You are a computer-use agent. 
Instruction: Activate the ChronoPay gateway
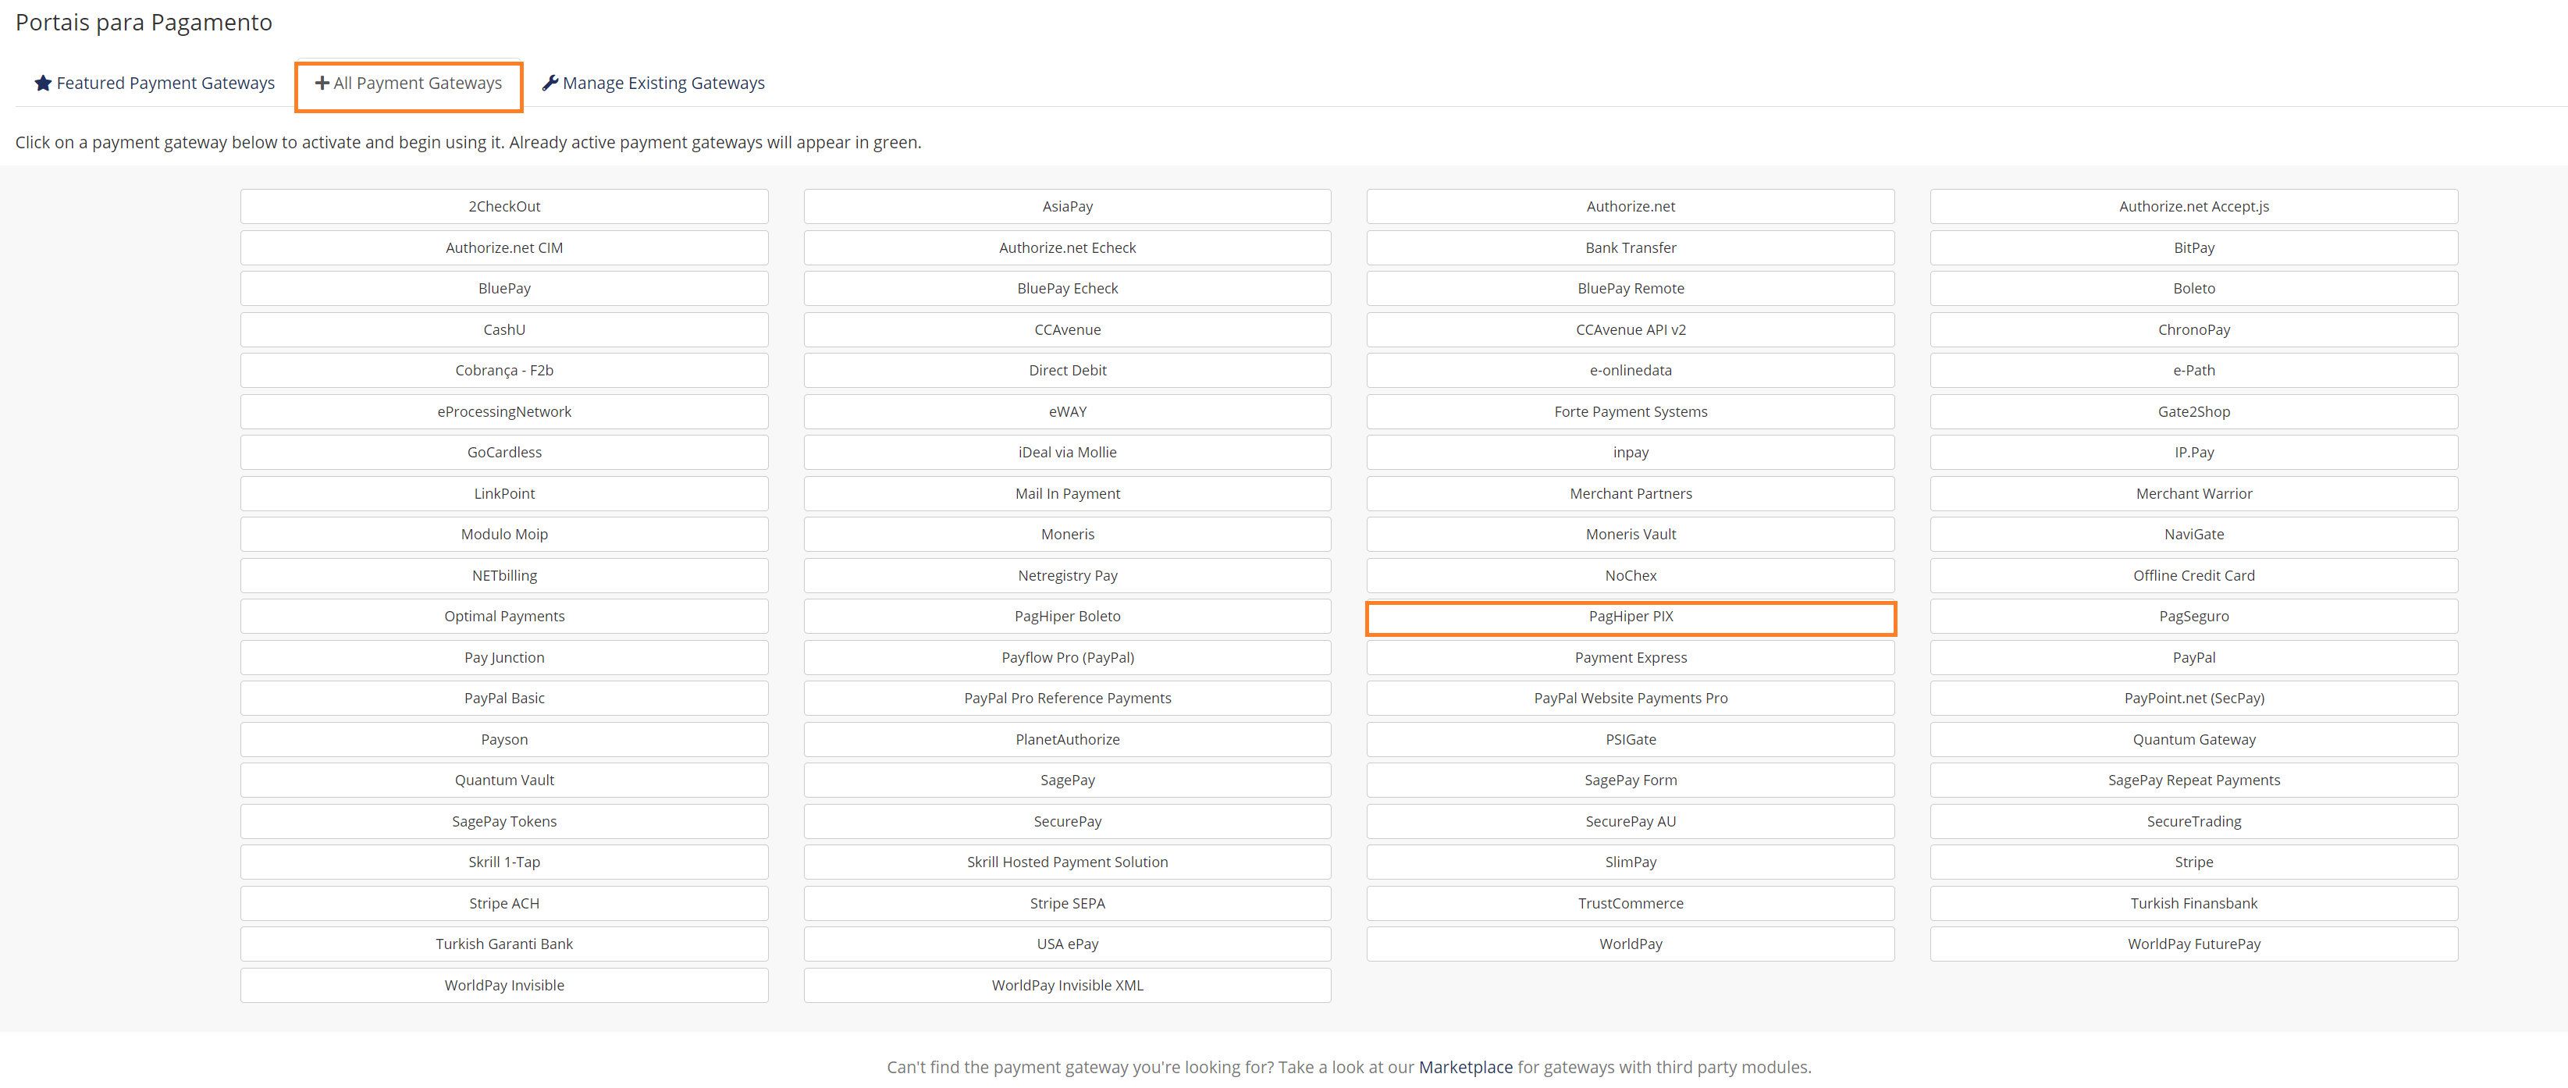click(x=2194, y=329)
